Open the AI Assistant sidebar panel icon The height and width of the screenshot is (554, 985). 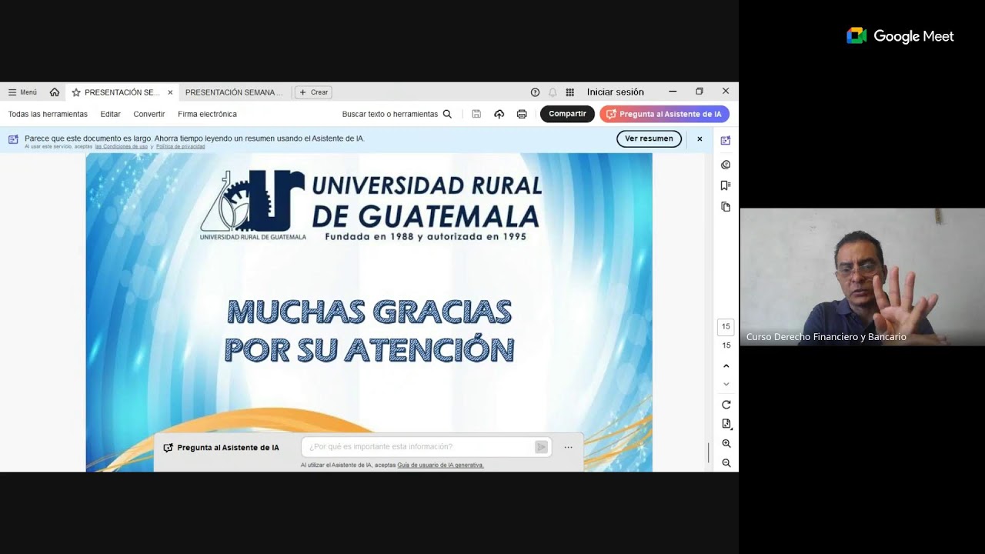click(726, 141)
